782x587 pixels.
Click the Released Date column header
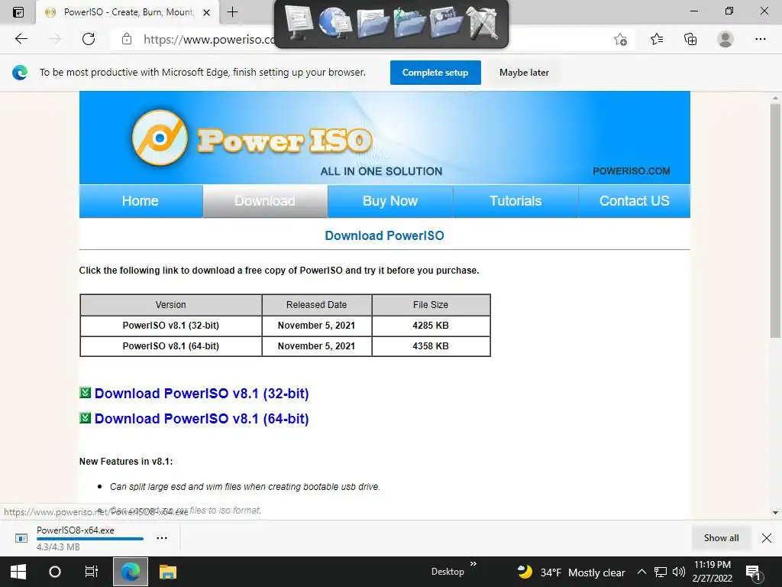pos(317,304)
